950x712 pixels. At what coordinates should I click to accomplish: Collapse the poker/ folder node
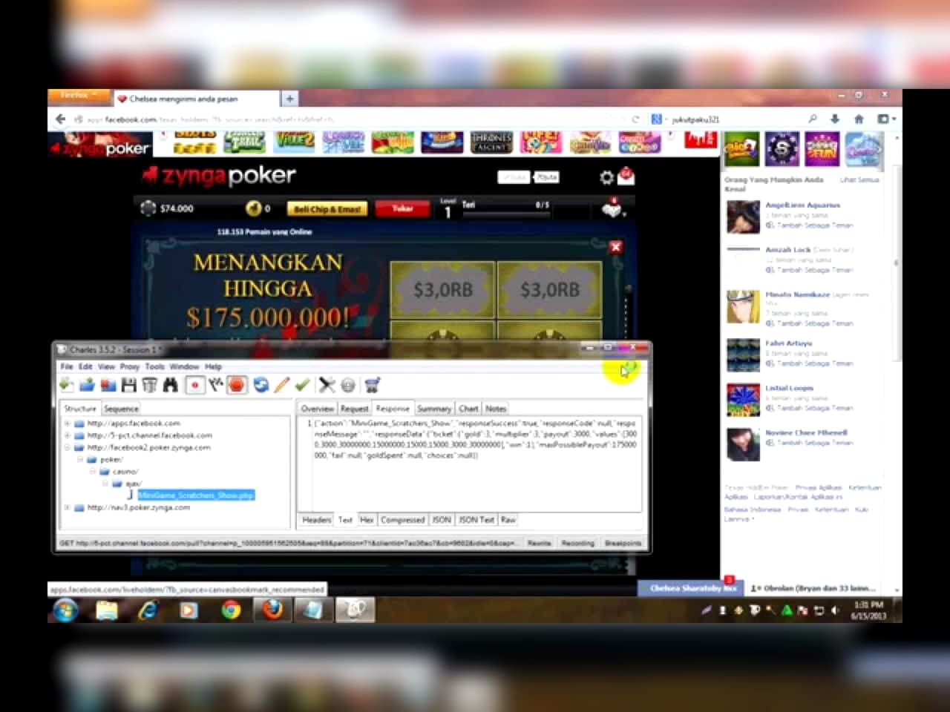pyautogui.click(x=79, y=459)
